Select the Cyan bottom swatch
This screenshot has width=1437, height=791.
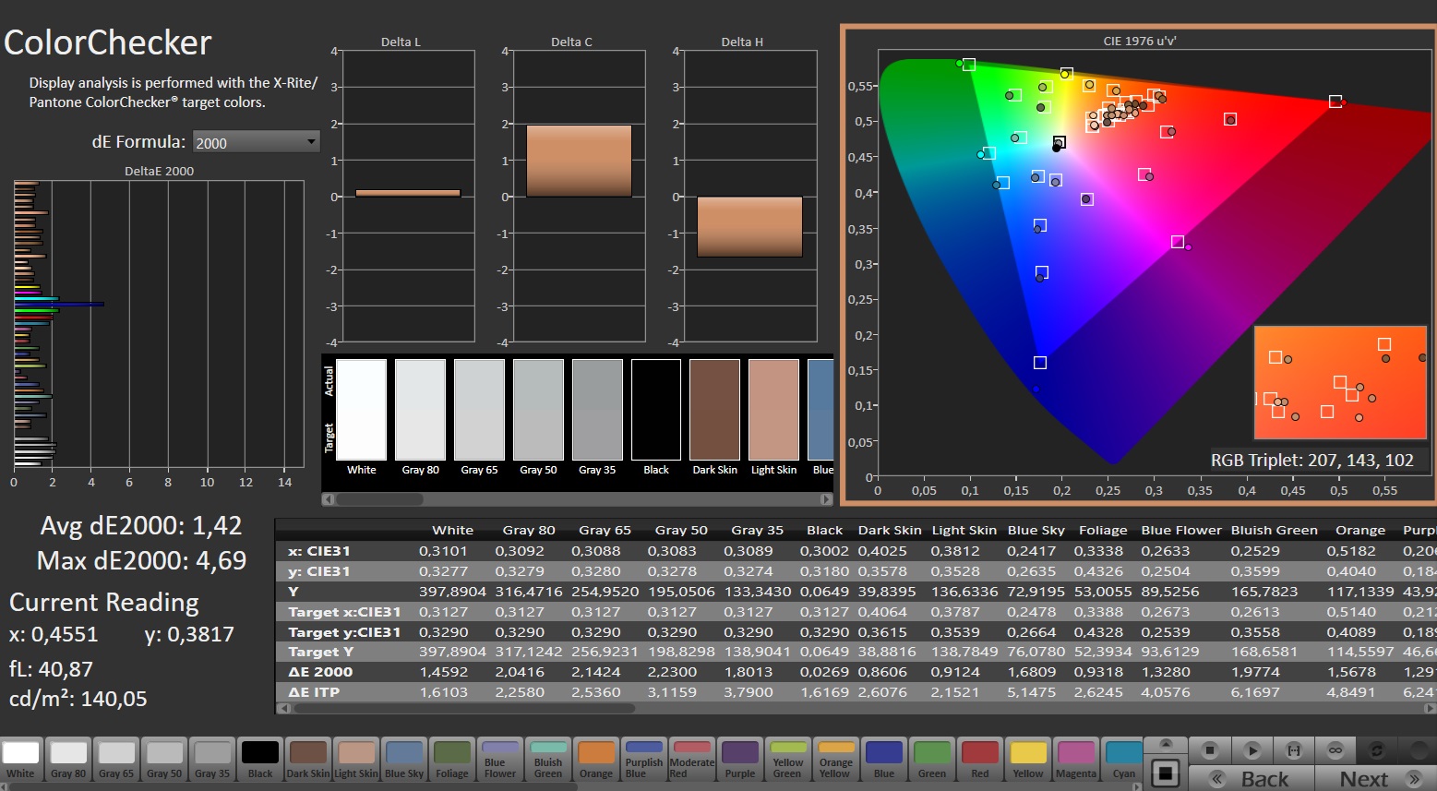(1124, 760)
